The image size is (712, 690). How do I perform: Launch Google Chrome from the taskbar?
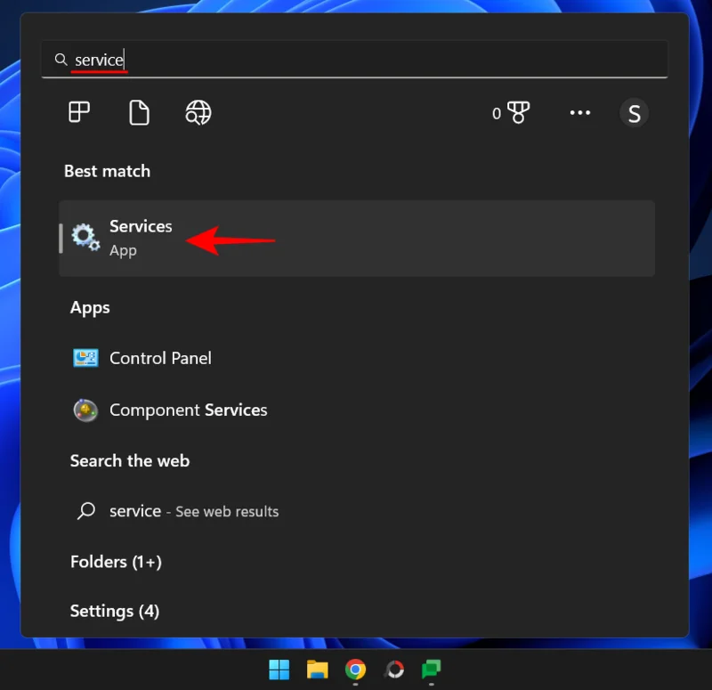tap(355, 669)
